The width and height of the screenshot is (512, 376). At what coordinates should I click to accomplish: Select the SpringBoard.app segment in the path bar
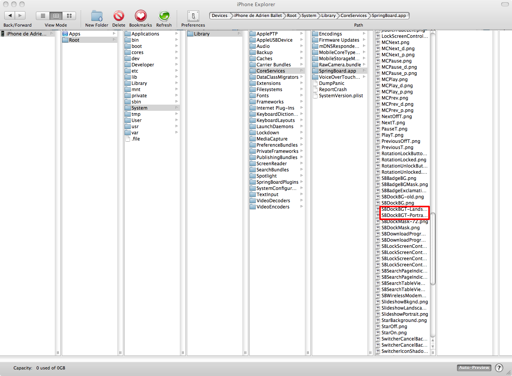389,16
